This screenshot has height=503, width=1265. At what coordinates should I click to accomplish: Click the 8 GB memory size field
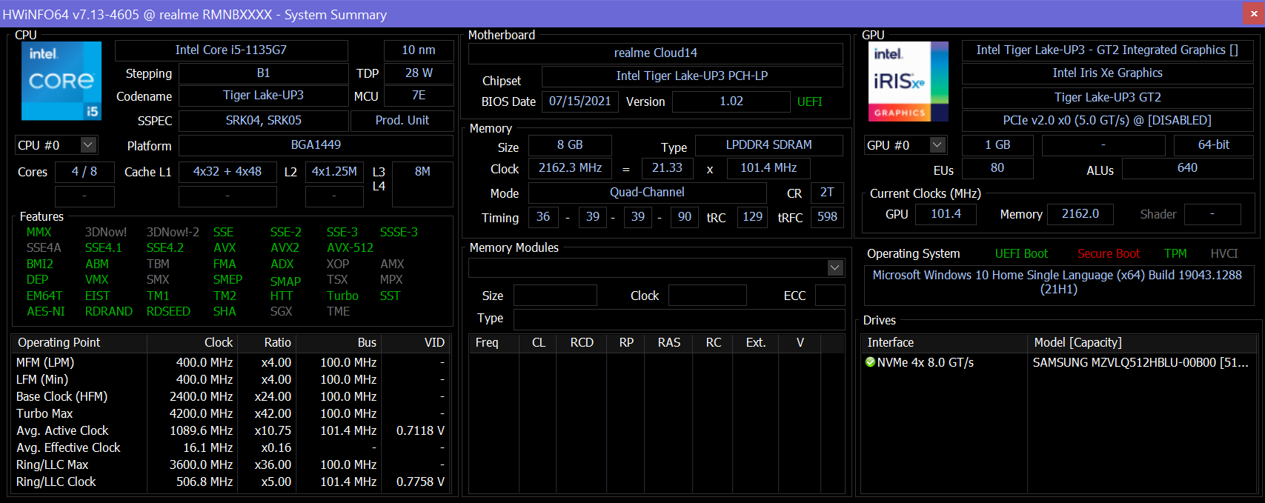(x=570, y=145)
